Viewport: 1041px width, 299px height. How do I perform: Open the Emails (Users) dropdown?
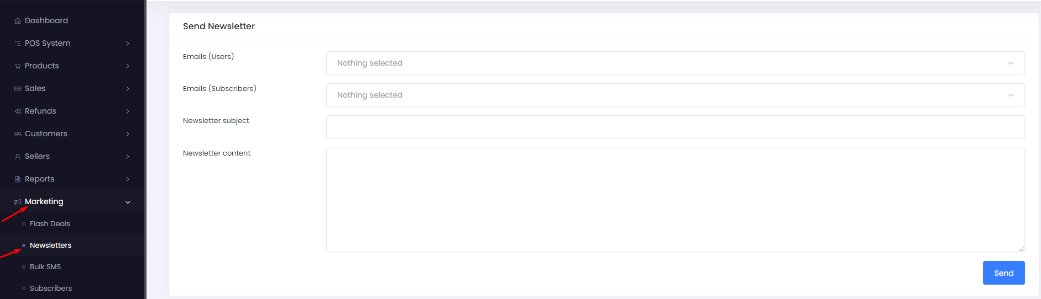pos(675,63)
